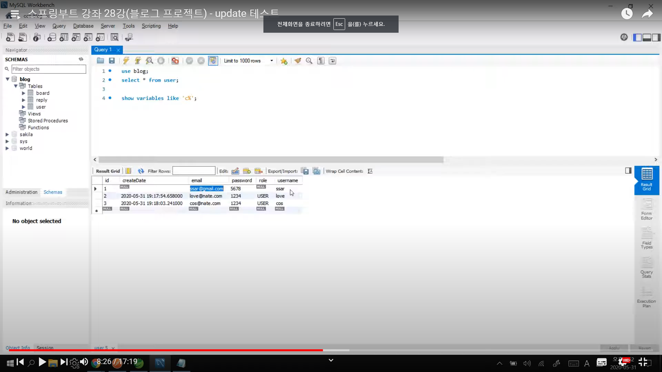Viewport: 662px width, 372px height.
Task: Execute statement under cursor icon
Action: click(x=138, y=61)
